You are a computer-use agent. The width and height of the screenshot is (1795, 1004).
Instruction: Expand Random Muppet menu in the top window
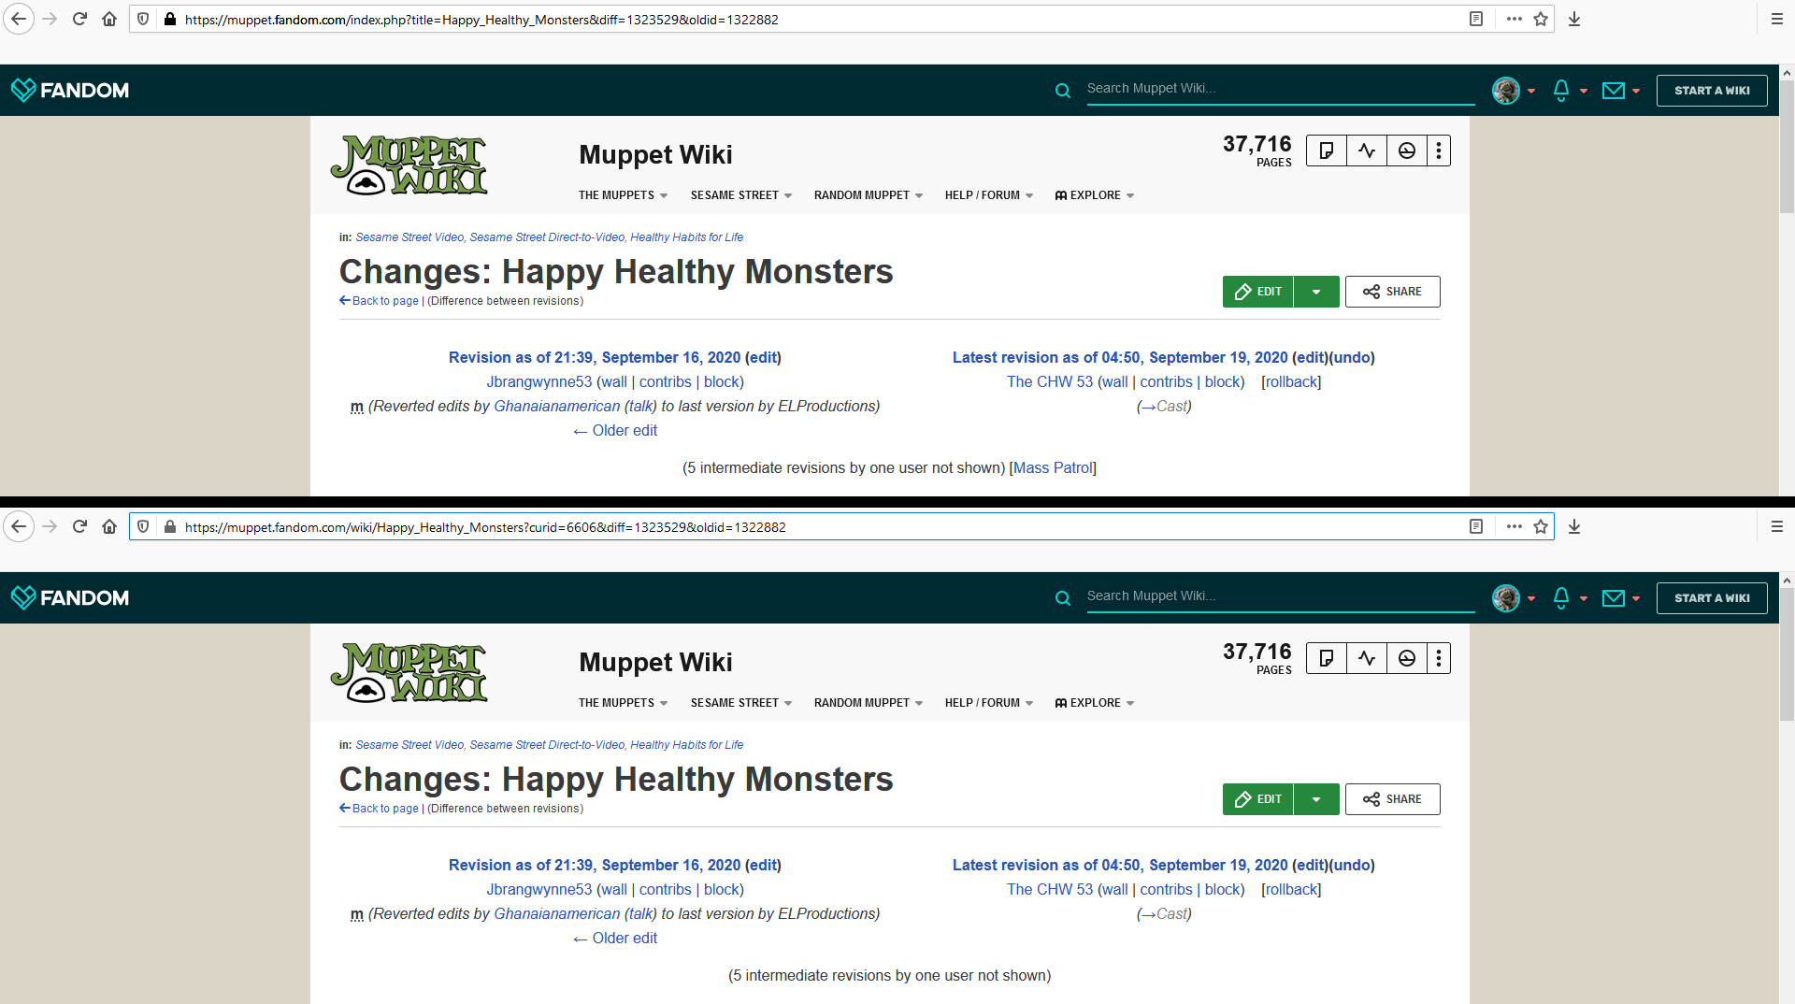click(x=869, y=195)
